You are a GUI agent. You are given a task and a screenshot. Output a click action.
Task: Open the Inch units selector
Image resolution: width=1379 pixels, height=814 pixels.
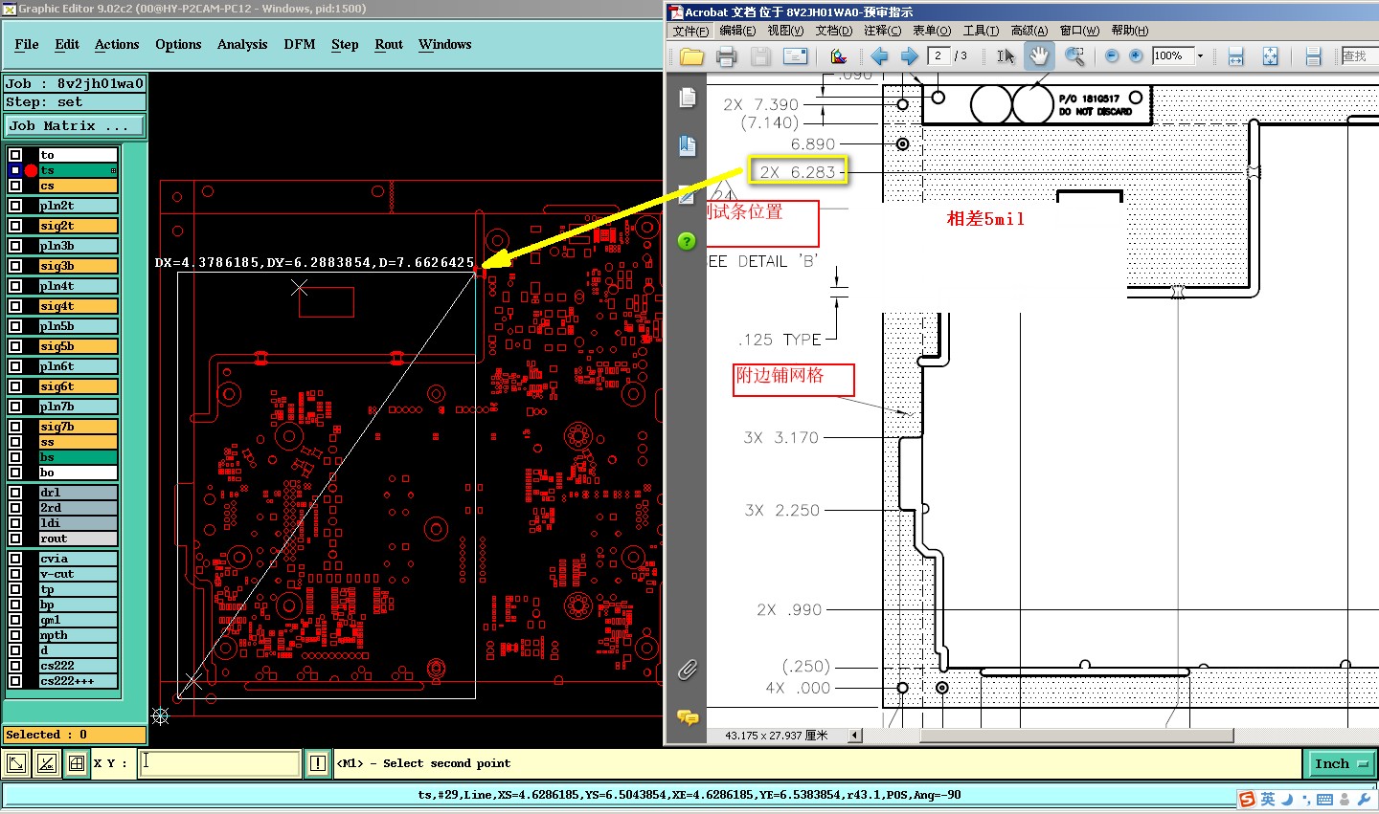tap(1340, 763)
